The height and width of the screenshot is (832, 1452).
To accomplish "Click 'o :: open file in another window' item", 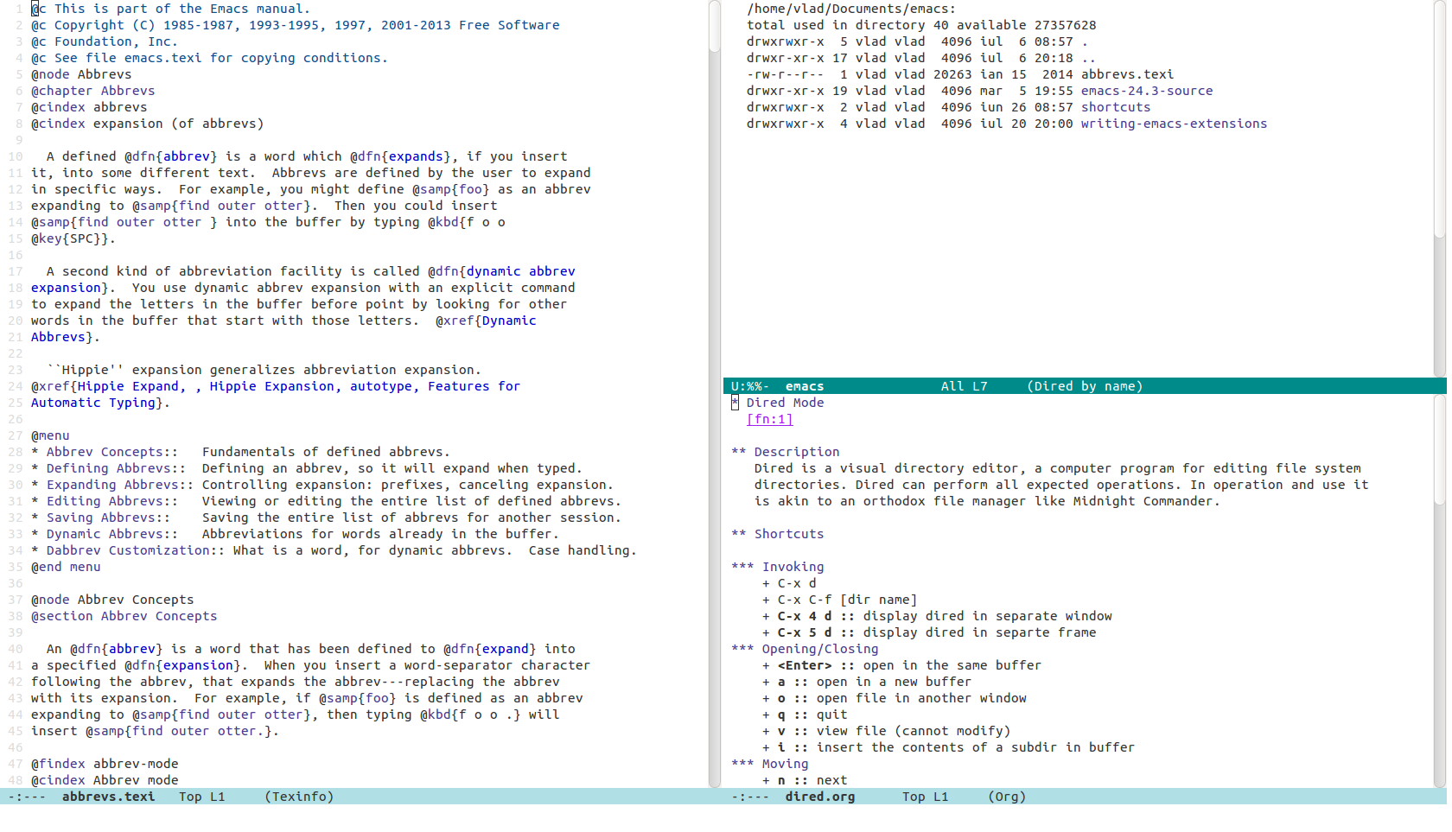I will pyautogui.click(x=895, y=698).
